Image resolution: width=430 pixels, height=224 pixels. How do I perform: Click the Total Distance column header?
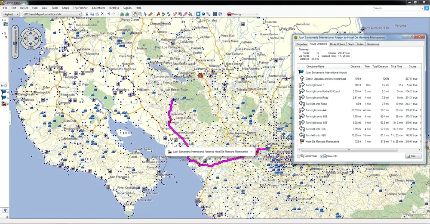[x=380, y=66]
